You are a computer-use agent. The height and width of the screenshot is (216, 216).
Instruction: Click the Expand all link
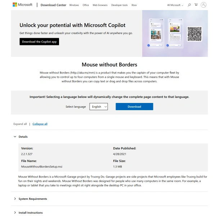(x=20, y=124)
